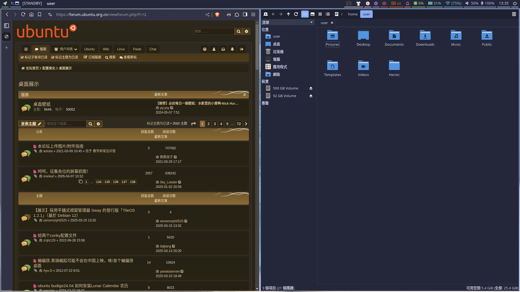Toggle the browser sidebar panel icon
The height and width of the screenshot is (292, 520).
click(245, 15)
